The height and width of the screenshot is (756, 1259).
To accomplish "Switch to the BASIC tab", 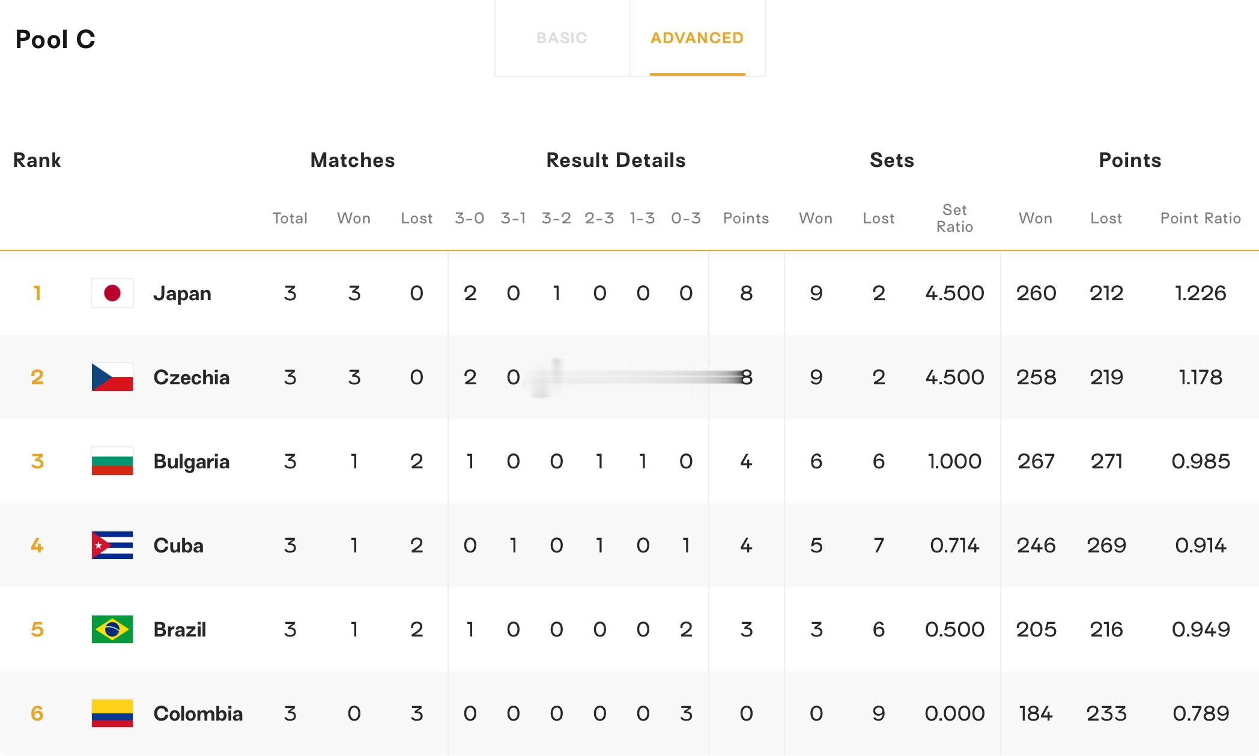I will point(562,38).
